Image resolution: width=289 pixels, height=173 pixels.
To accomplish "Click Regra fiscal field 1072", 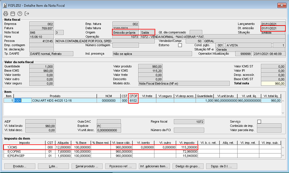I will [x=189, y=122].
